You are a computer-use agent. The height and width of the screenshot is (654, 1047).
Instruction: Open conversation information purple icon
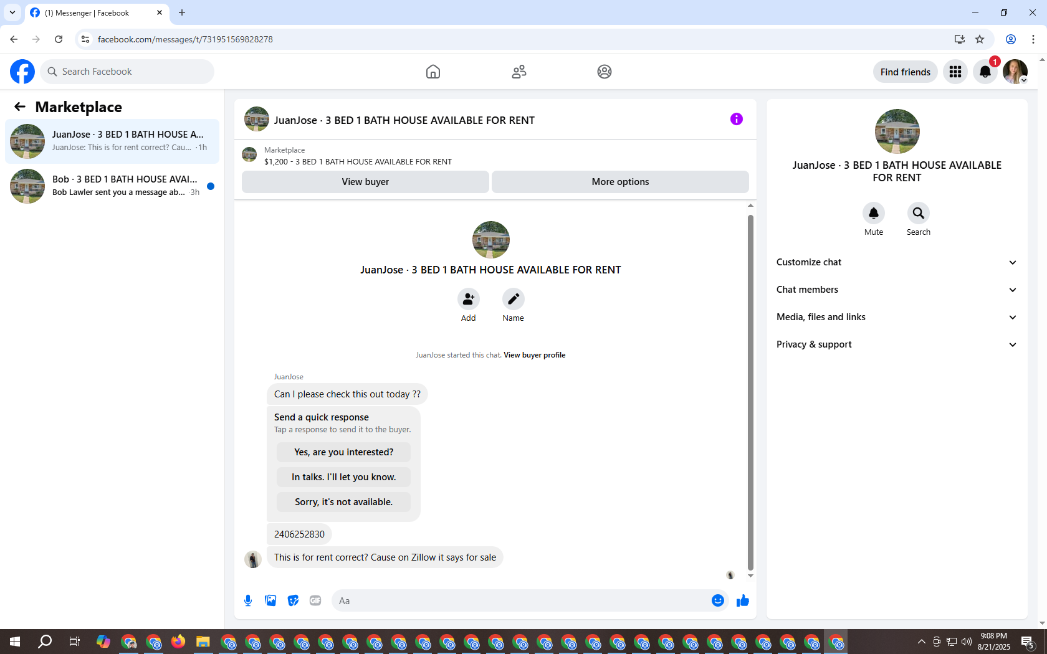tap(737, 119)
